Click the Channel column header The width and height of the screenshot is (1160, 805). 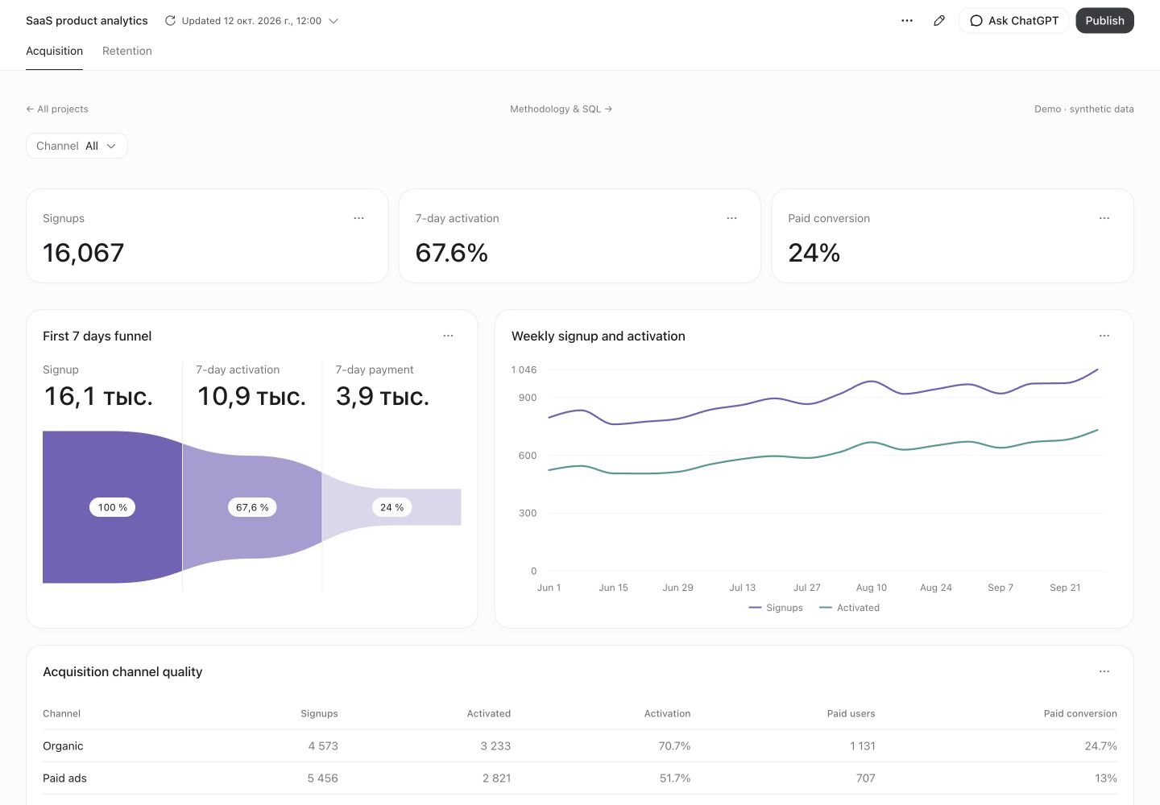pos(62,713)
